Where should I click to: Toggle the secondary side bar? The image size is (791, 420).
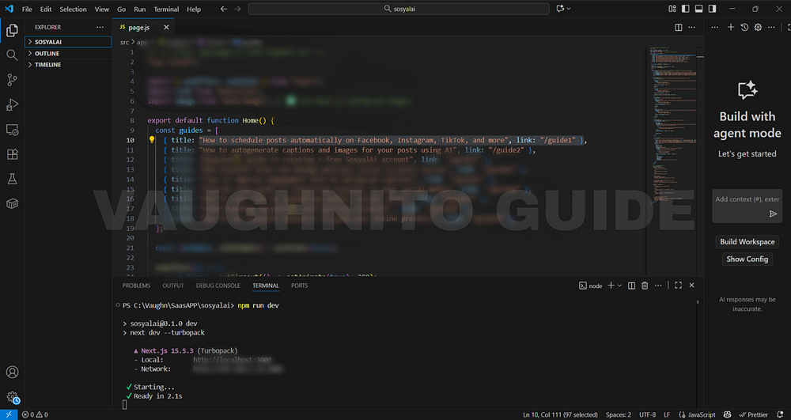point(712,9)
